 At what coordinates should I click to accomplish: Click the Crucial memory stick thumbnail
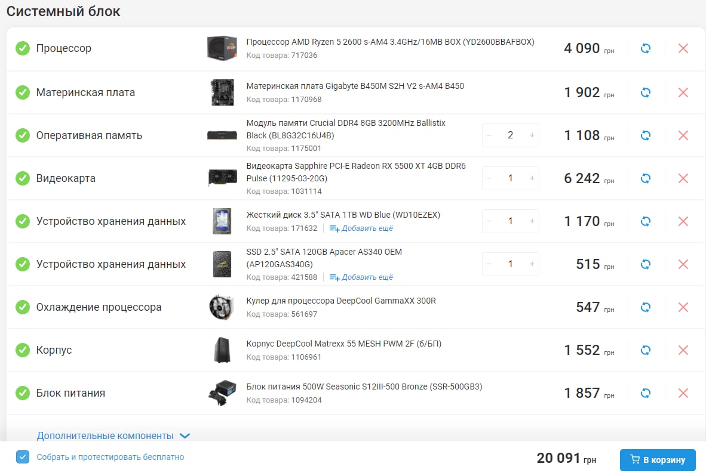tap(222, 135)
